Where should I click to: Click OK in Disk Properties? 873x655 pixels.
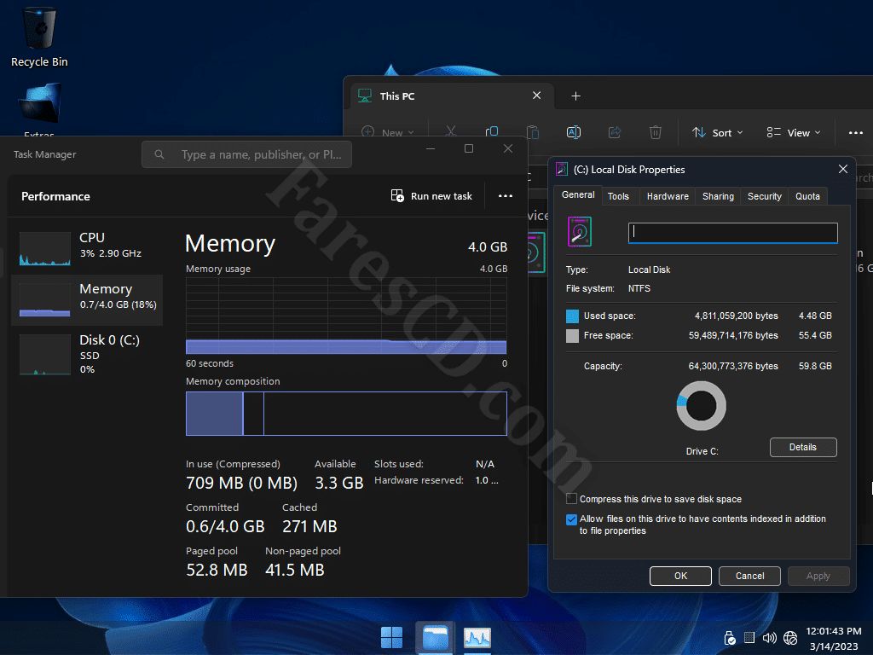pyautogui.click(x=680, y=576)
